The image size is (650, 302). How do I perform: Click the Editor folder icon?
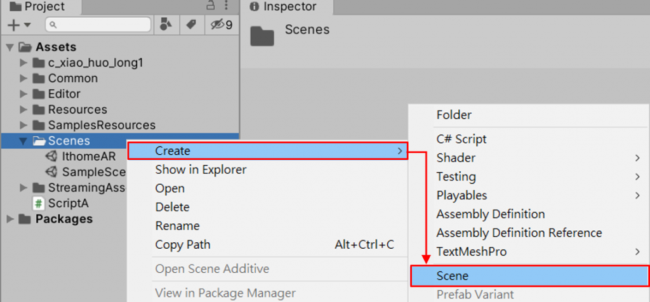click(x=39, y=94)
